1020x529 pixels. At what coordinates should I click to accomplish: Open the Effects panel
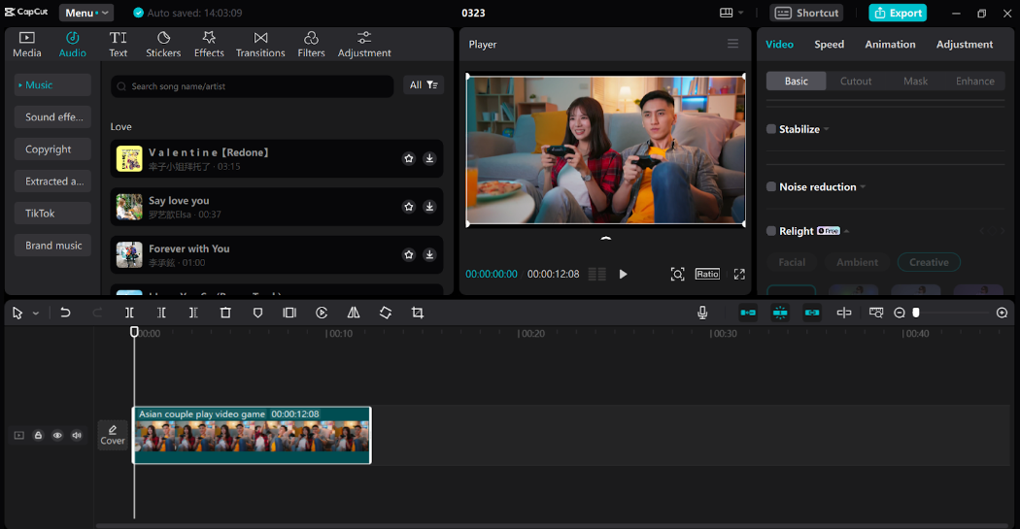click(209, 45)
